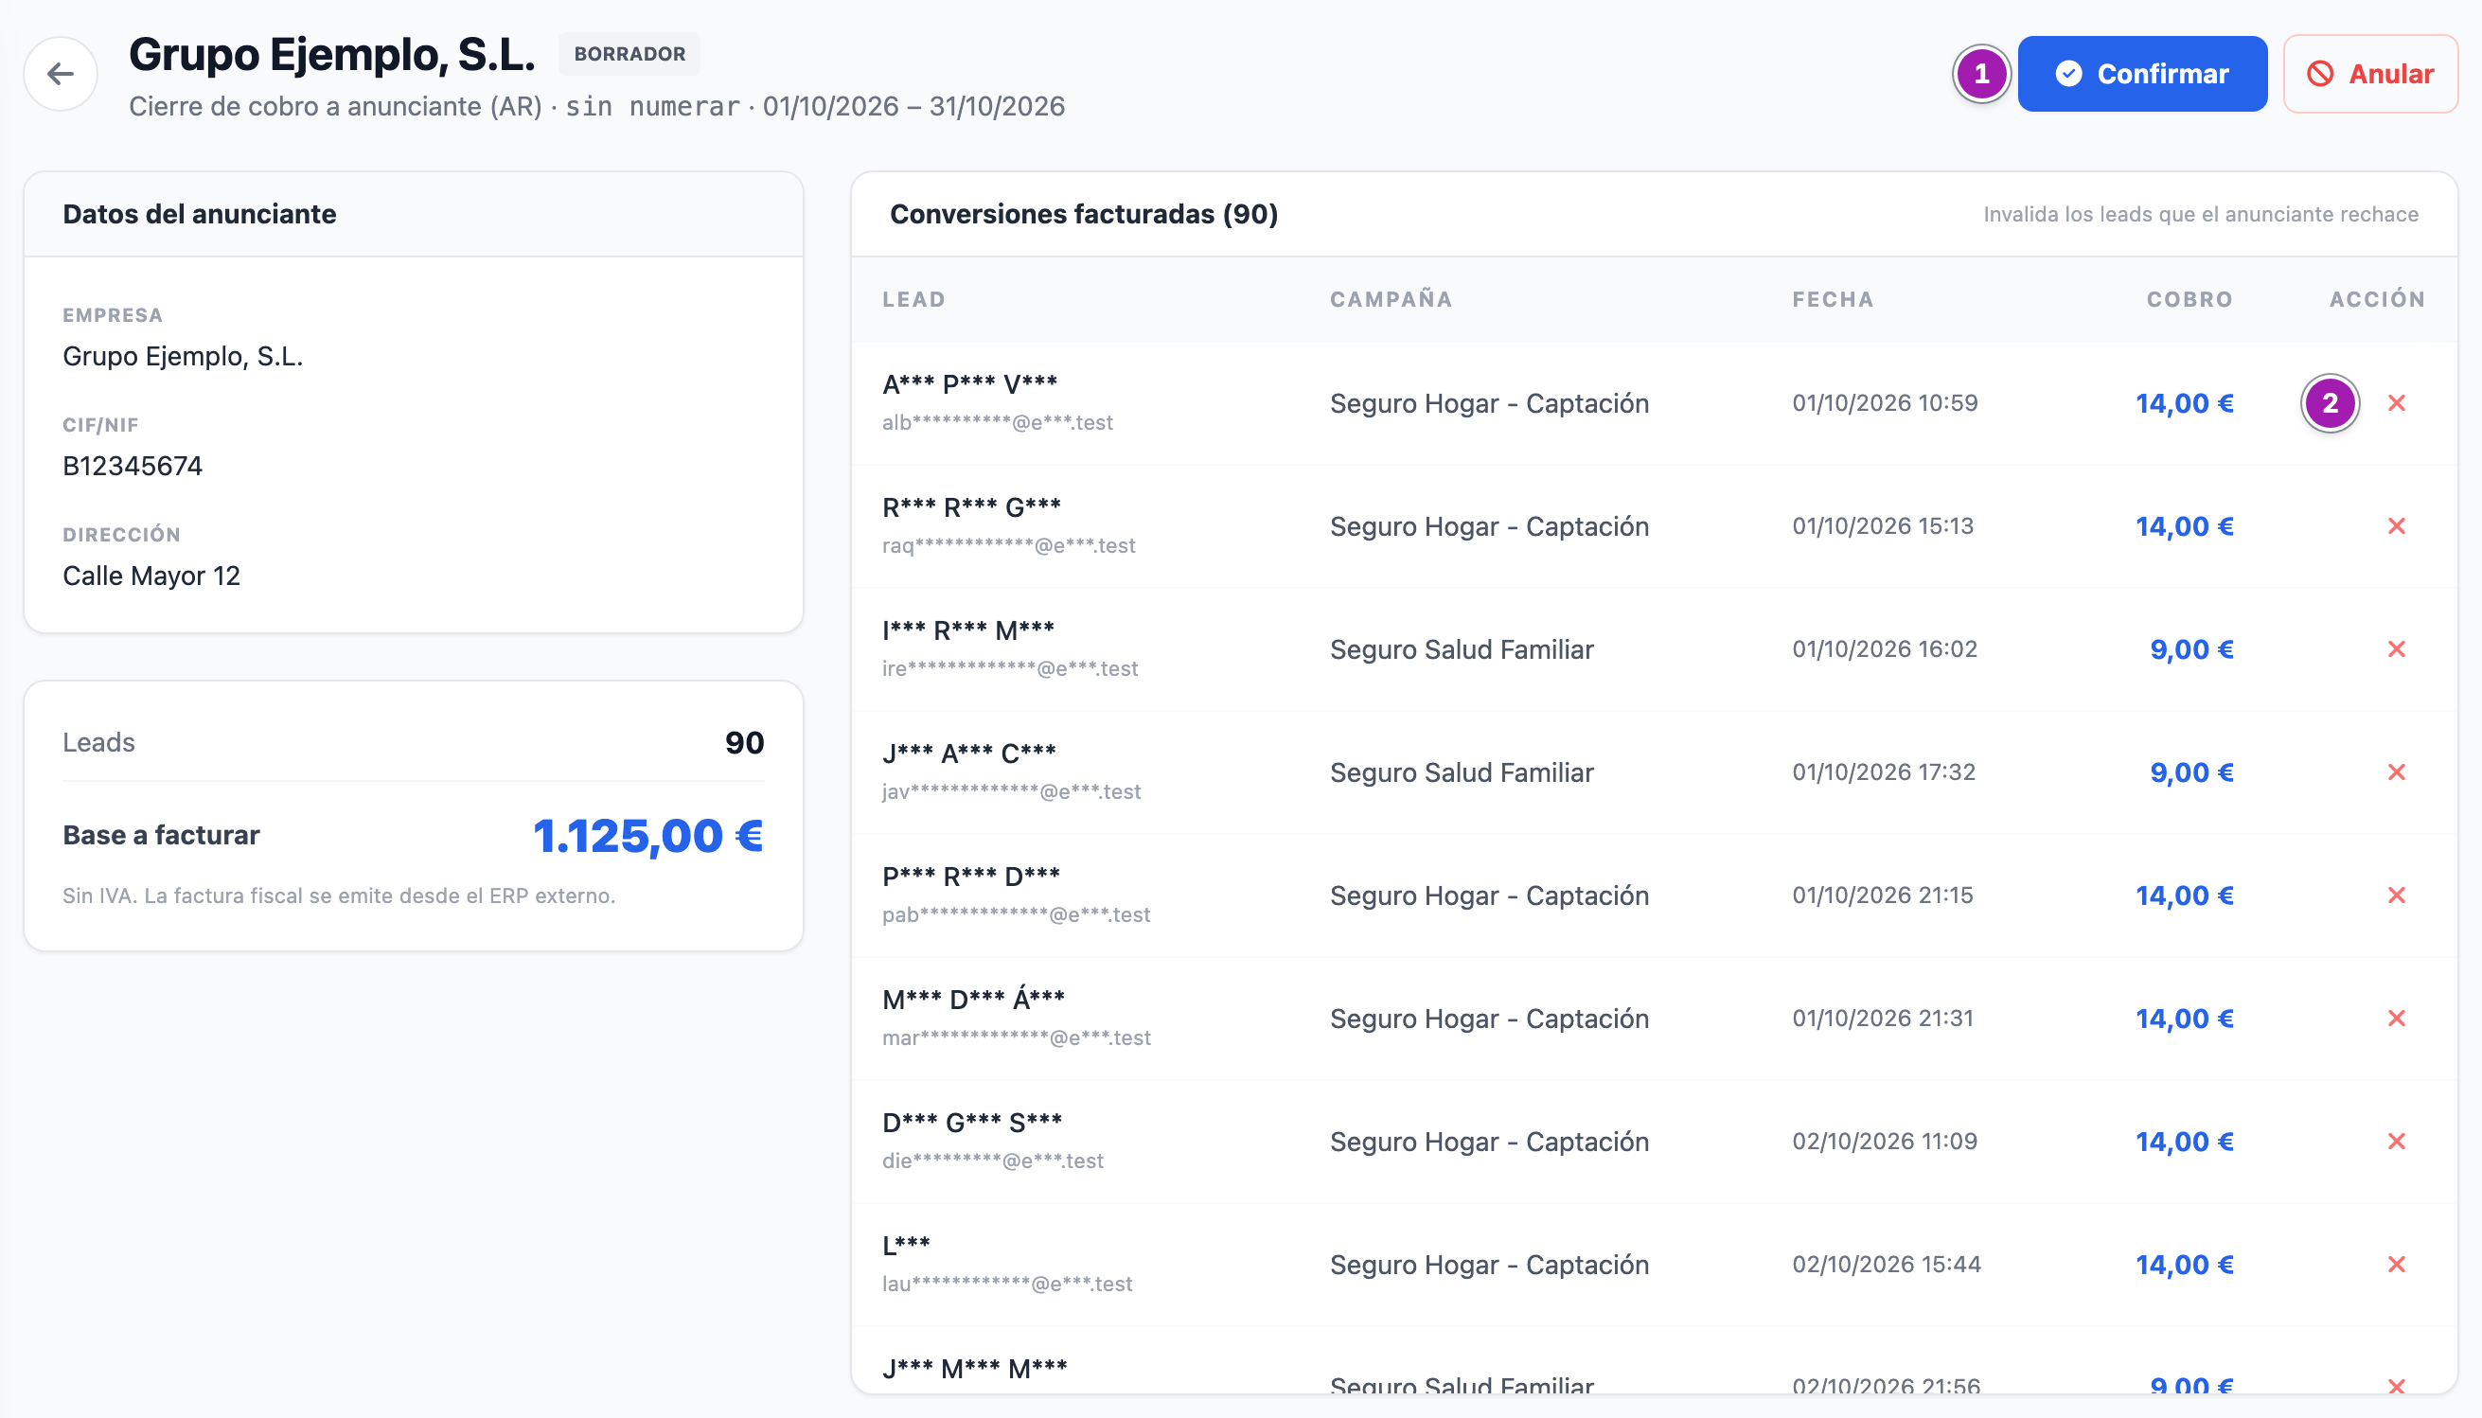Click the 9,00 € amount for I*** R*** M***
Viewport: 2482px width, 1418px height.
[2190, 649]
